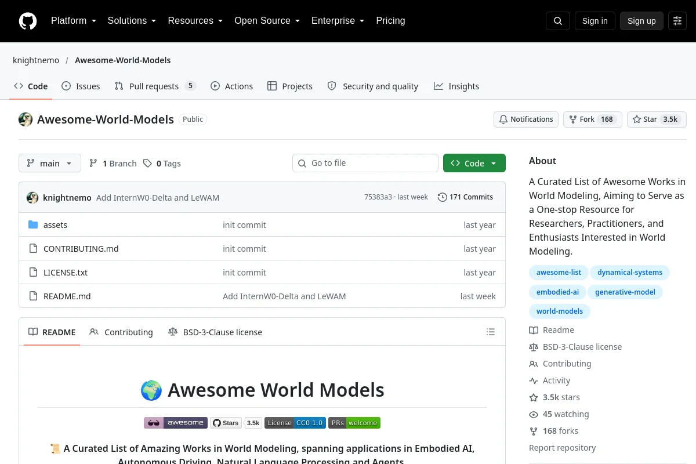
Task: Click the awesome-list topic tag
Action: (559, 273)
